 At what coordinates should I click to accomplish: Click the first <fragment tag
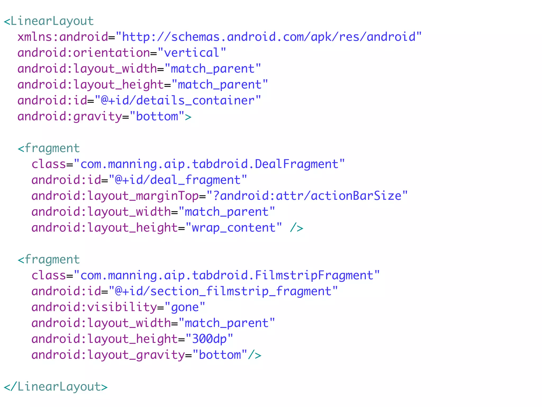49,148
